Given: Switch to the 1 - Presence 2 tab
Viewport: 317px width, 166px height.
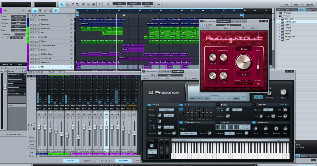Looking at the screenshot, I should point(165,71).
